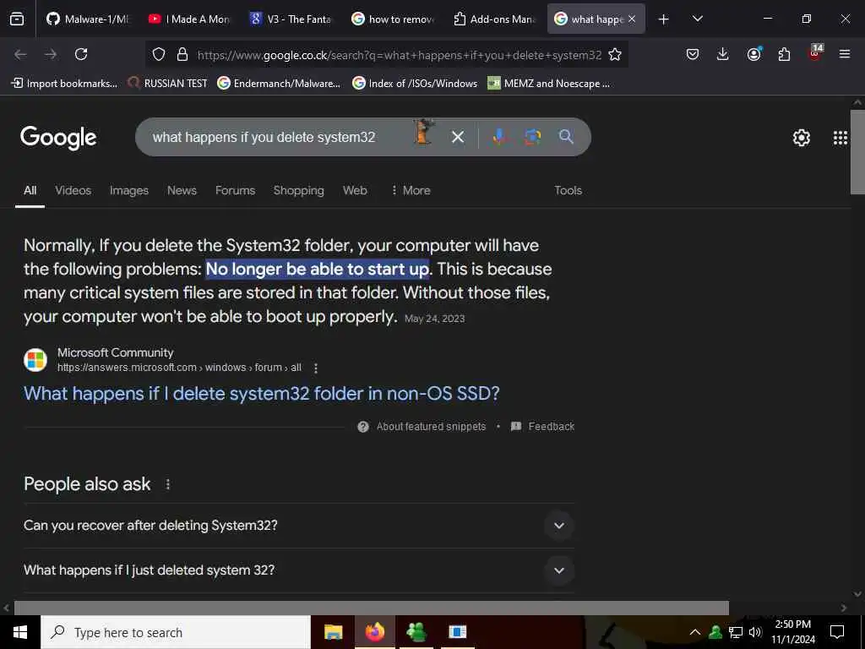Open Firefox application hamburger menu
Screen dimensions: 865x649
(x=844, y=54)
